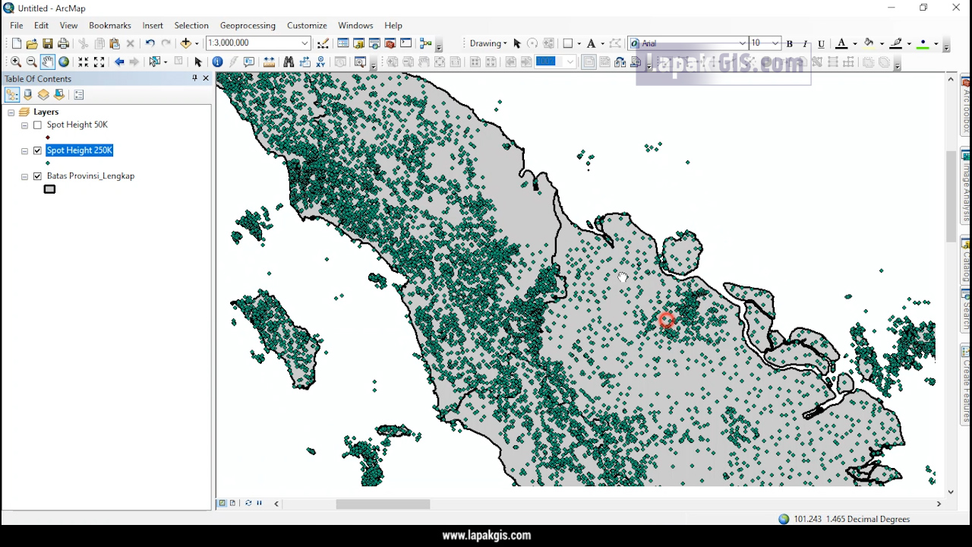Click the Save icon on Standard toolbar
The width and height of the screenshot is (972, 547).
48,43
